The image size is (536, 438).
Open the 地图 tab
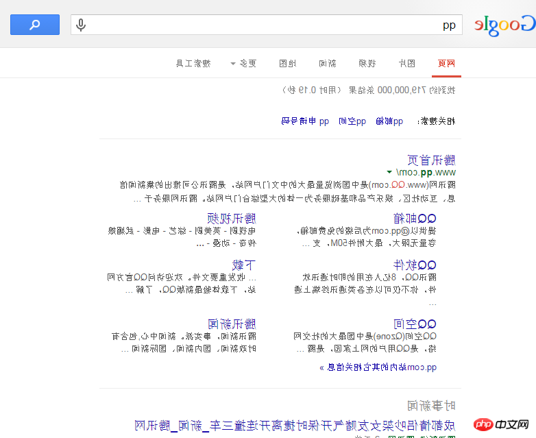pos(288,64)
